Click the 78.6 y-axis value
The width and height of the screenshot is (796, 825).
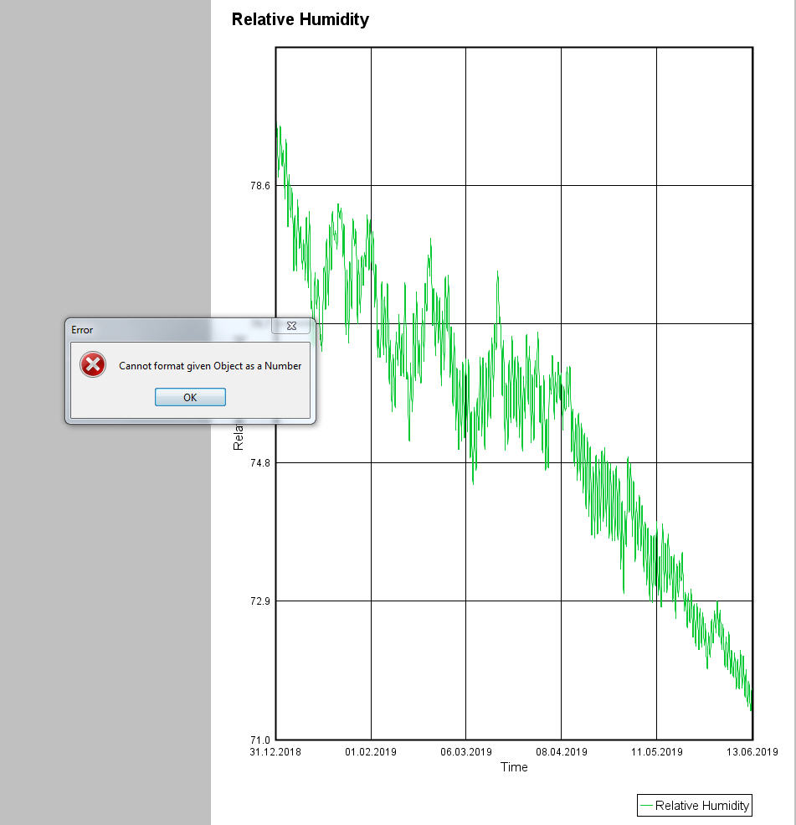tap(260, 186)
